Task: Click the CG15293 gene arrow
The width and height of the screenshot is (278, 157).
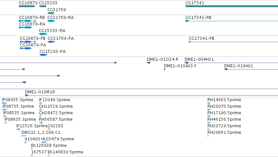Action: pos(42,6)
